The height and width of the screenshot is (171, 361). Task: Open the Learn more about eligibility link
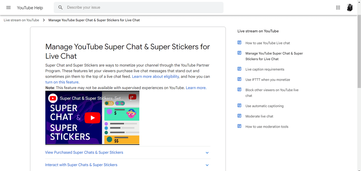(155, 76)
